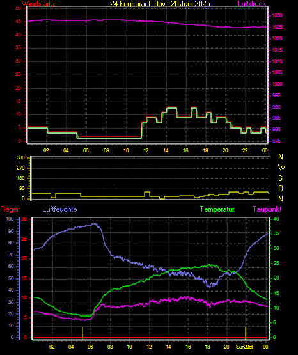The width and height of the screenshot is (298, 355).
Task: Click the sunrise marker near 05 on the bottom chart
Action: tap(82, 333)
